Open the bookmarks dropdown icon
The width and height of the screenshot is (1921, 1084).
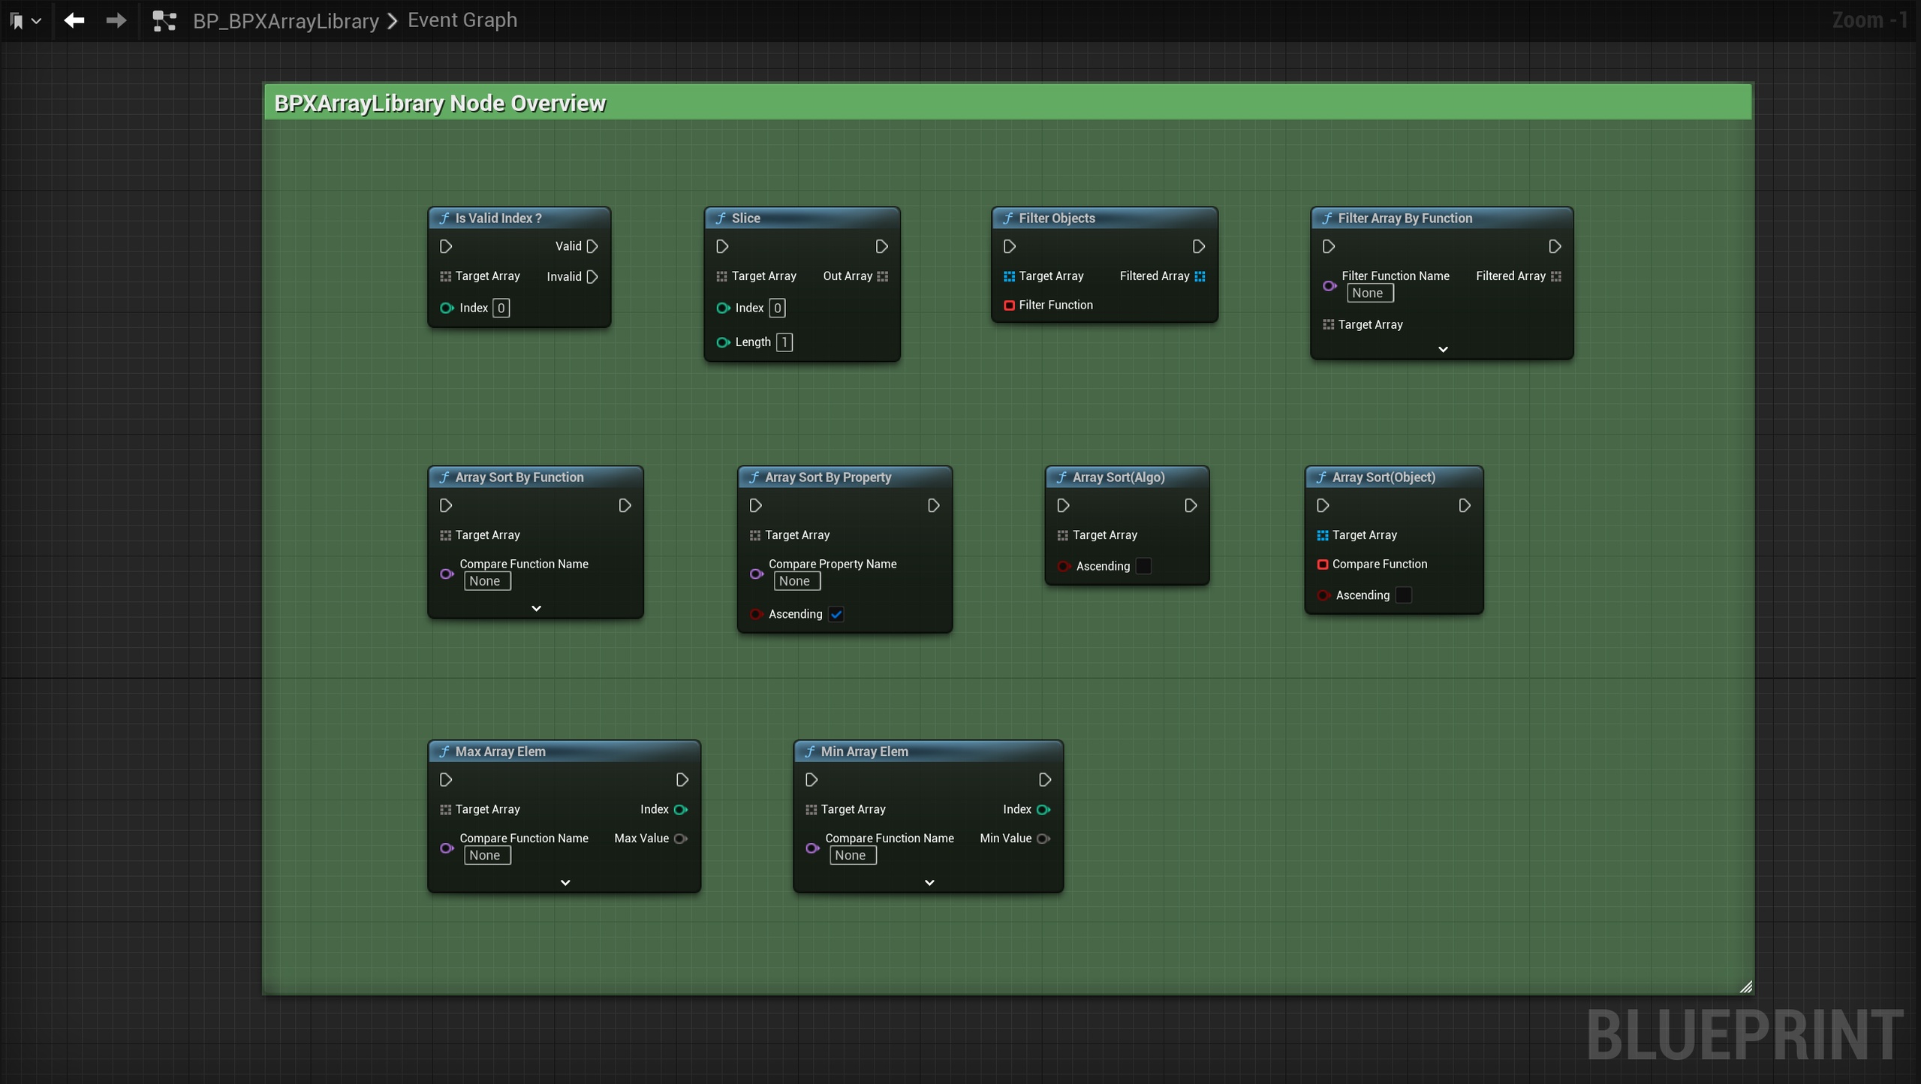click(25, 20)
